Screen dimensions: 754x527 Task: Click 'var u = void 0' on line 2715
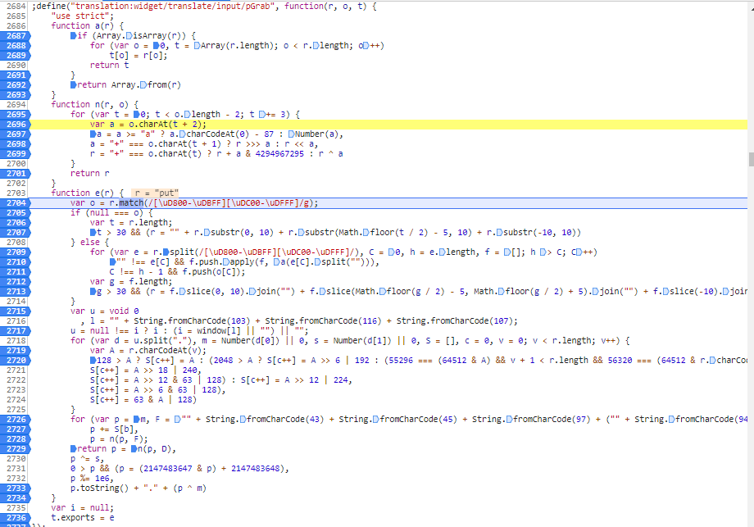pos(104,311)
